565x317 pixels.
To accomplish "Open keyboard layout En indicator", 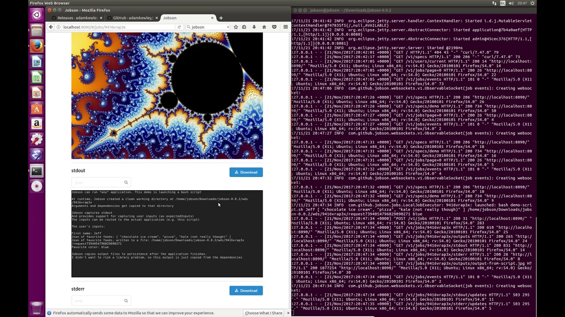I will 502,3.
